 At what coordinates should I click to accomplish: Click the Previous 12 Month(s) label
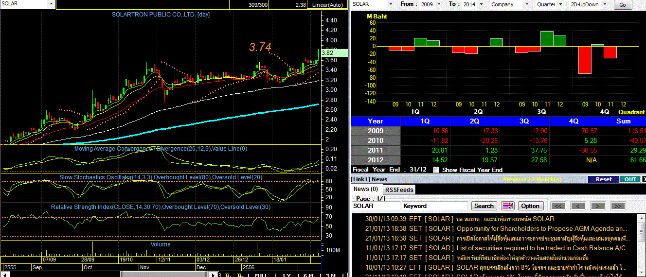pos(532,179)
